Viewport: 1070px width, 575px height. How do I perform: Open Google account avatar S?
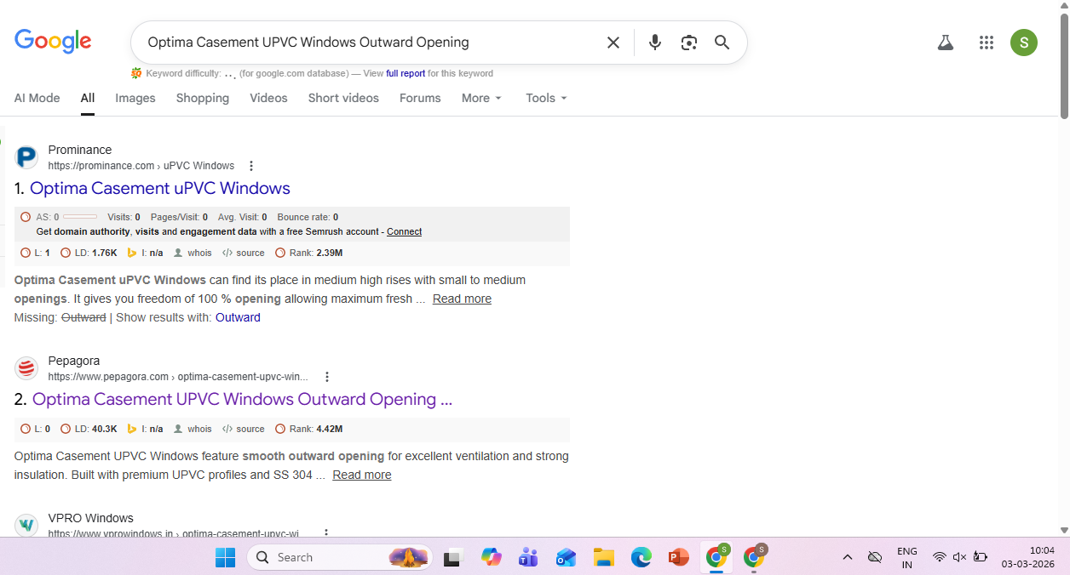click(1024, 43)
